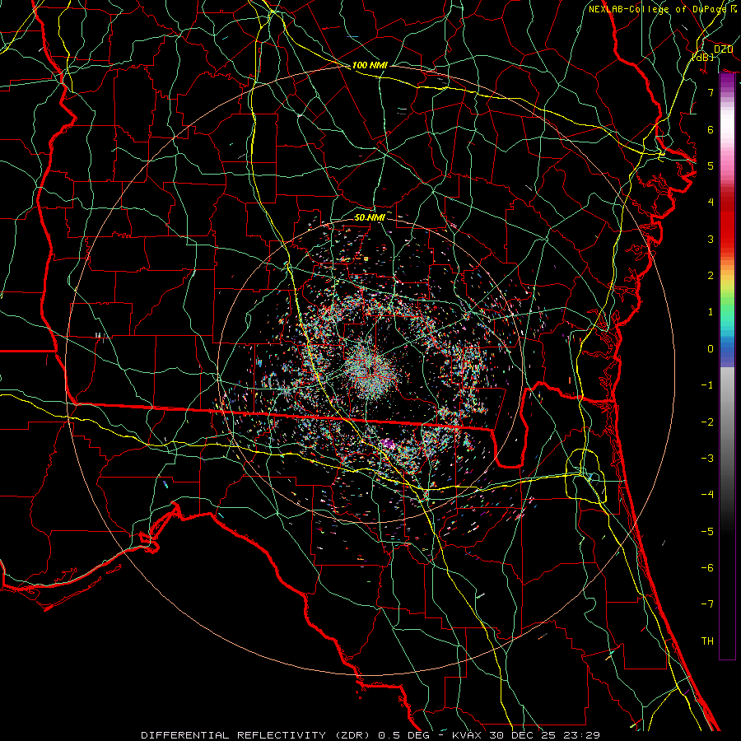
Task: Click the purple high-ZDR echo cluster
Action: click(x=388, y=443)
